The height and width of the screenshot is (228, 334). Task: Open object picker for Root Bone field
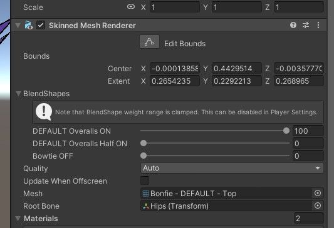[x=318, y=206]
